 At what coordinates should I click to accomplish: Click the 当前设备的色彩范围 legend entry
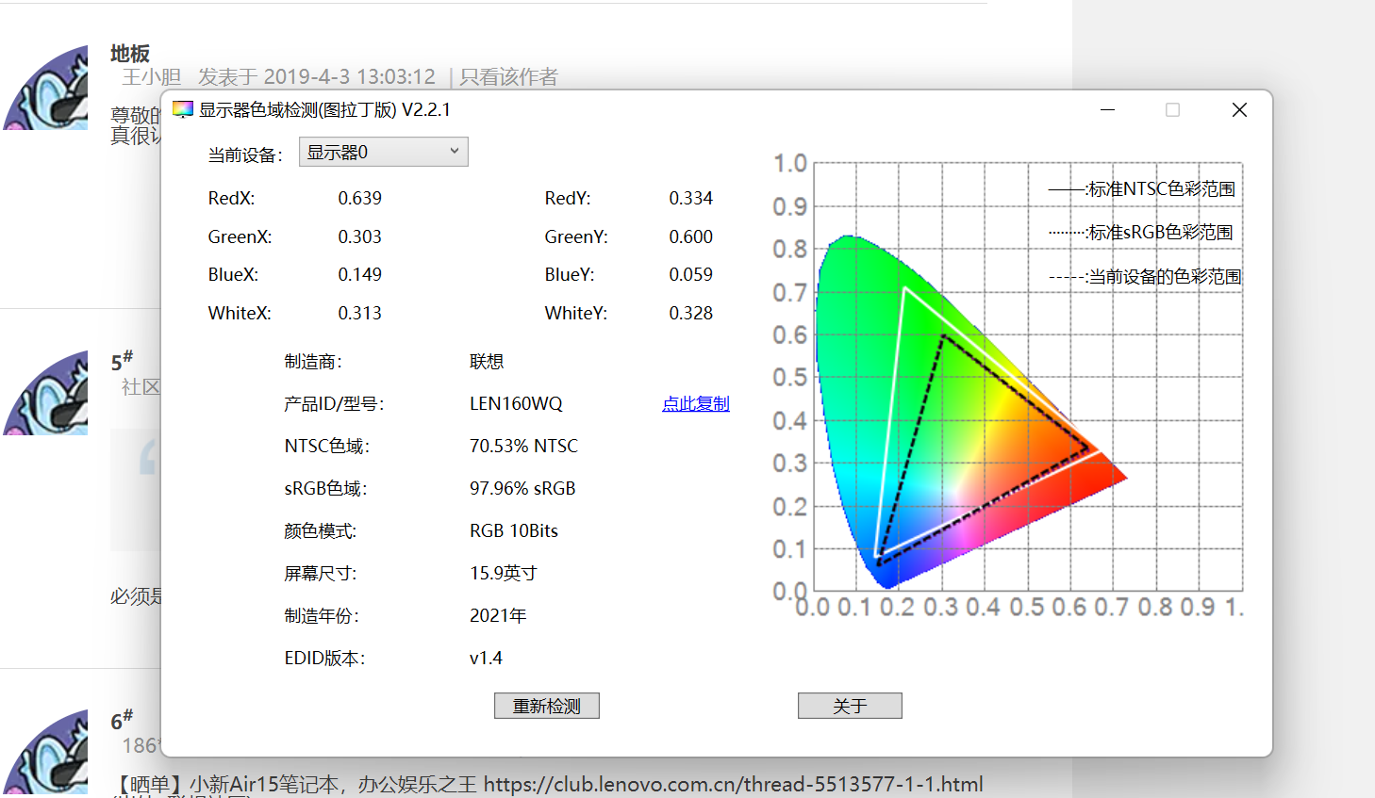(x=1145, y=276)
